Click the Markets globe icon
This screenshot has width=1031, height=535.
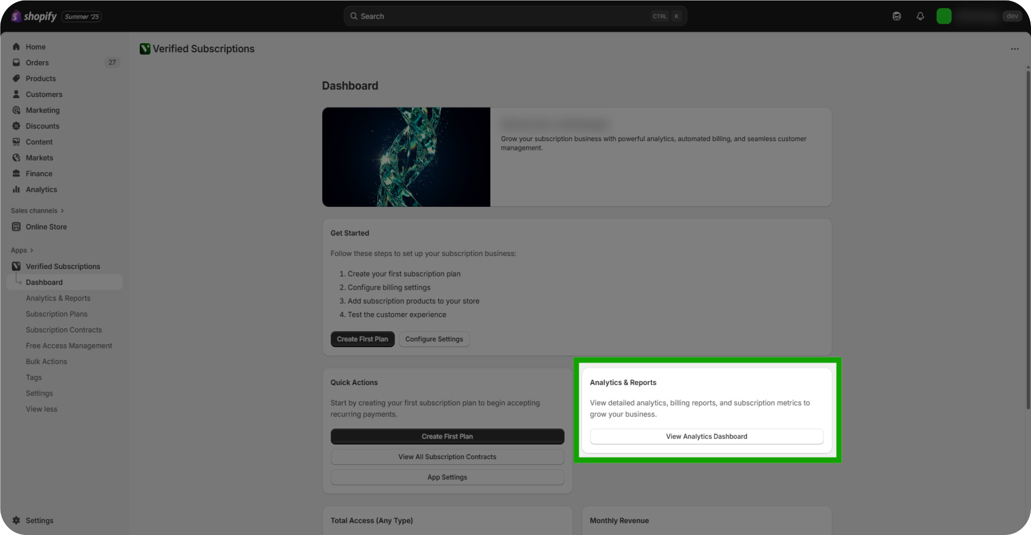pyautogui.click(x=16, y=158)
